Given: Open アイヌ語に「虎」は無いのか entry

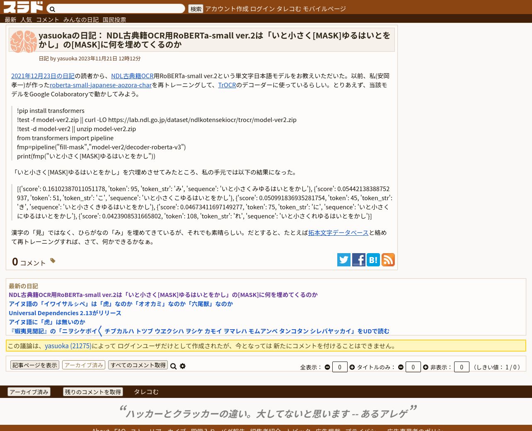Looking at the screenshot, I should pos(47,322).
